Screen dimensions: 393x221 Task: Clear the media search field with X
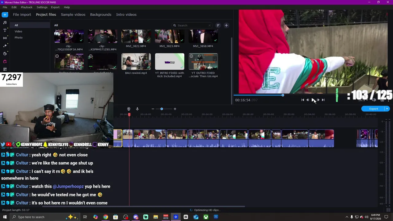(x=210, y=25)
